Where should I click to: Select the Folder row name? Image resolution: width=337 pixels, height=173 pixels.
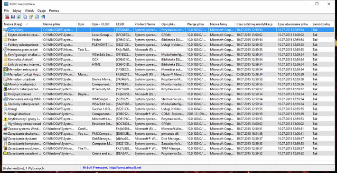12,40
